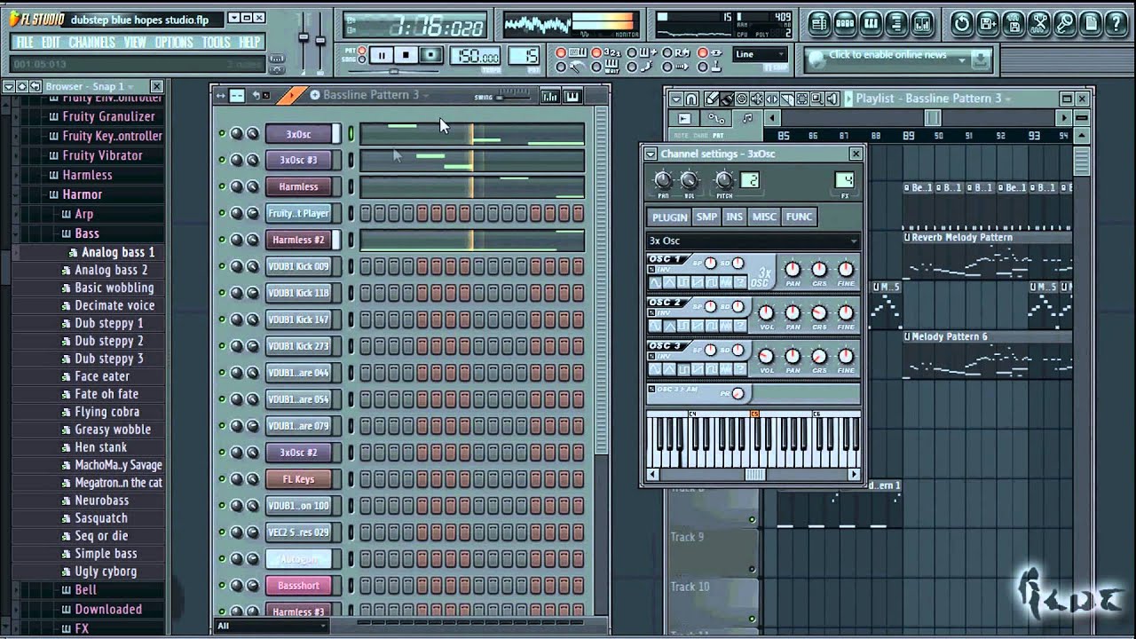The height and width of the screenshot is (639, 1136).
Task: Open the EDIT menu
Action: tap(51, 42)
